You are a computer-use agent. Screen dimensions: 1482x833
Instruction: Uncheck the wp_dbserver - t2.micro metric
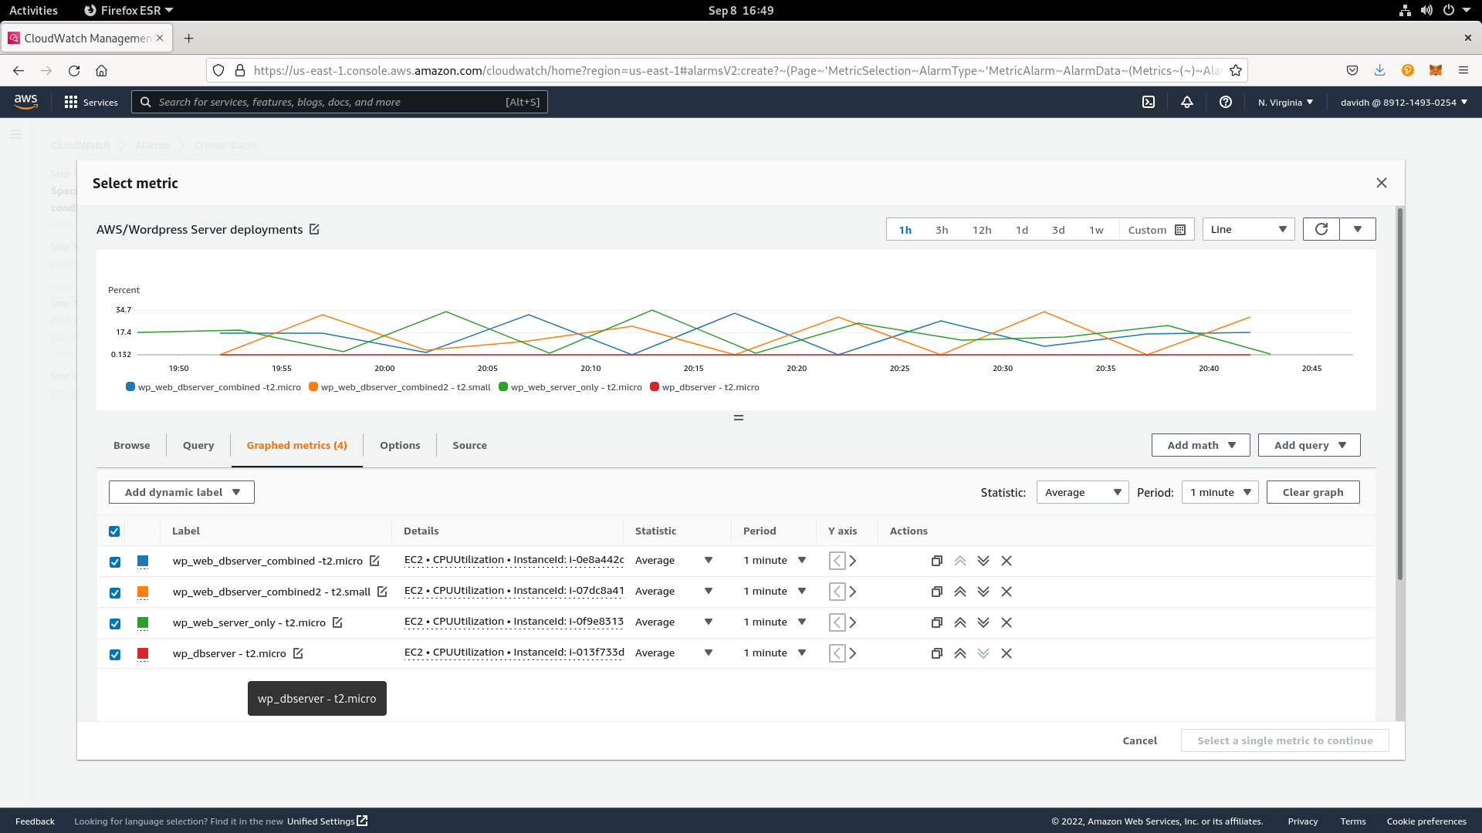pyautogui.click(x=115, y=655)
